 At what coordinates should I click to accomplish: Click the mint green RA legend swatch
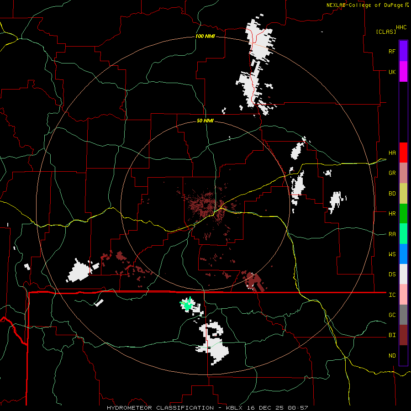[403, 234]
